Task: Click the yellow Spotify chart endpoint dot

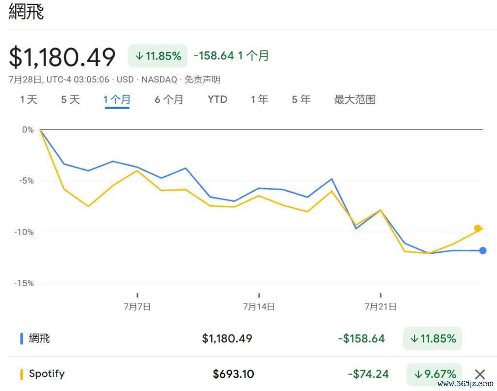Action: click(x=478, y=228)
